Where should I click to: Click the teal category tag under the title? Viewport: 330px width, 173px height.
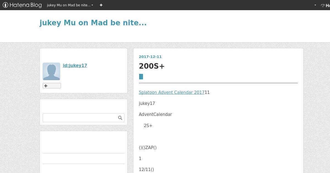[x=141, y=77]
